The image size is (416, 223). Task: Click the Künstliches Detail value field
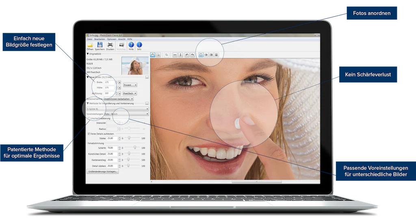pyautogui.click(x=112, y=154)
